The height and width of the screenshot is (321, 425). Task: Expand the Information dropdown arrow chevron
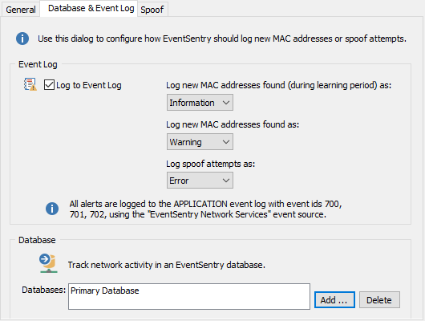point(226,103)
